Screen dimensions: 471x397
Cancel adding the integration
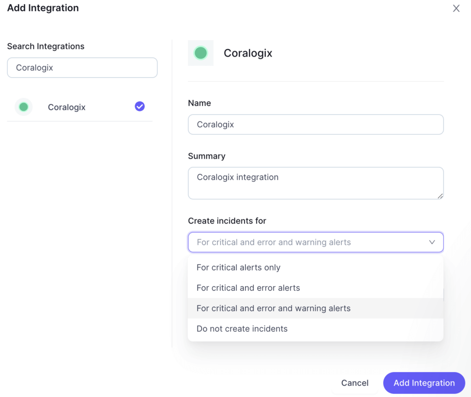355,383
